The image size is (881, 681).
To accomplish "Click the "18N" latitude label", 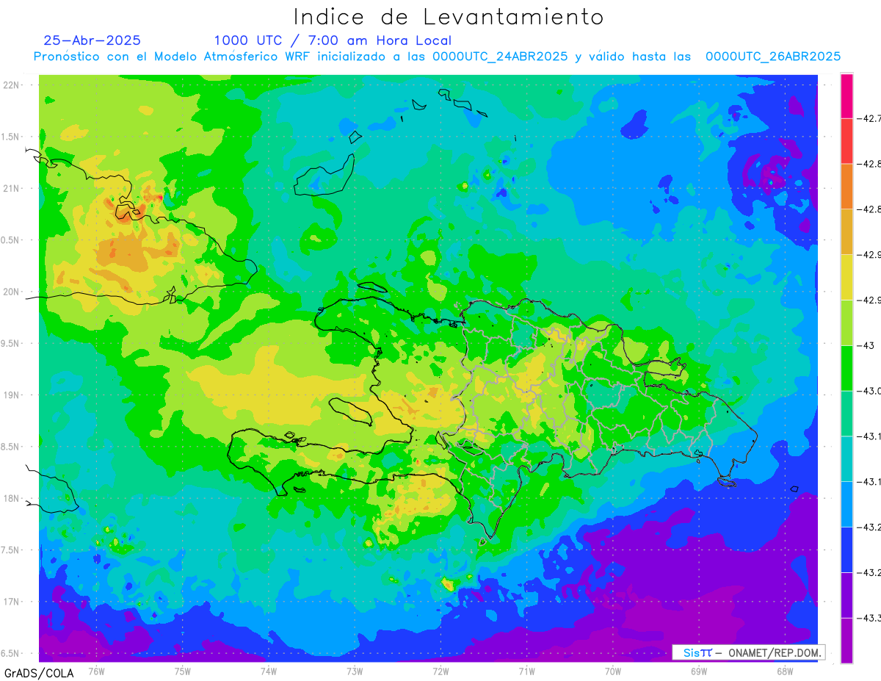I will click(x=11, y=498).
